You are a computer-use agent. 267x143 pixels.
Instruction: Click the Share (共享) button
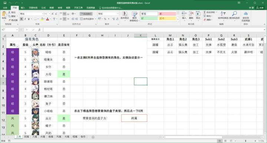tap(260, 8)
